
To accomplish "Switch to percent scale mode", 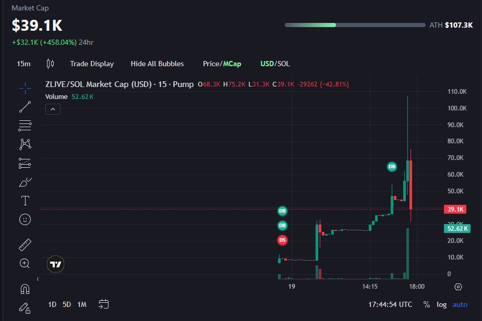I will pos(427,304).
